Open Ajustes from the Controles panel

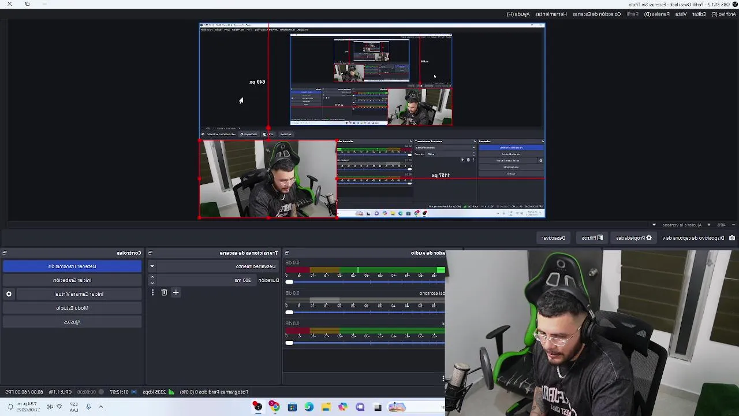[72, 322]
